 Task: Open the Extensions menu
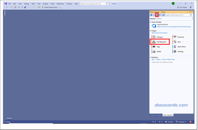pyautogui.click(x=60, y=4)
